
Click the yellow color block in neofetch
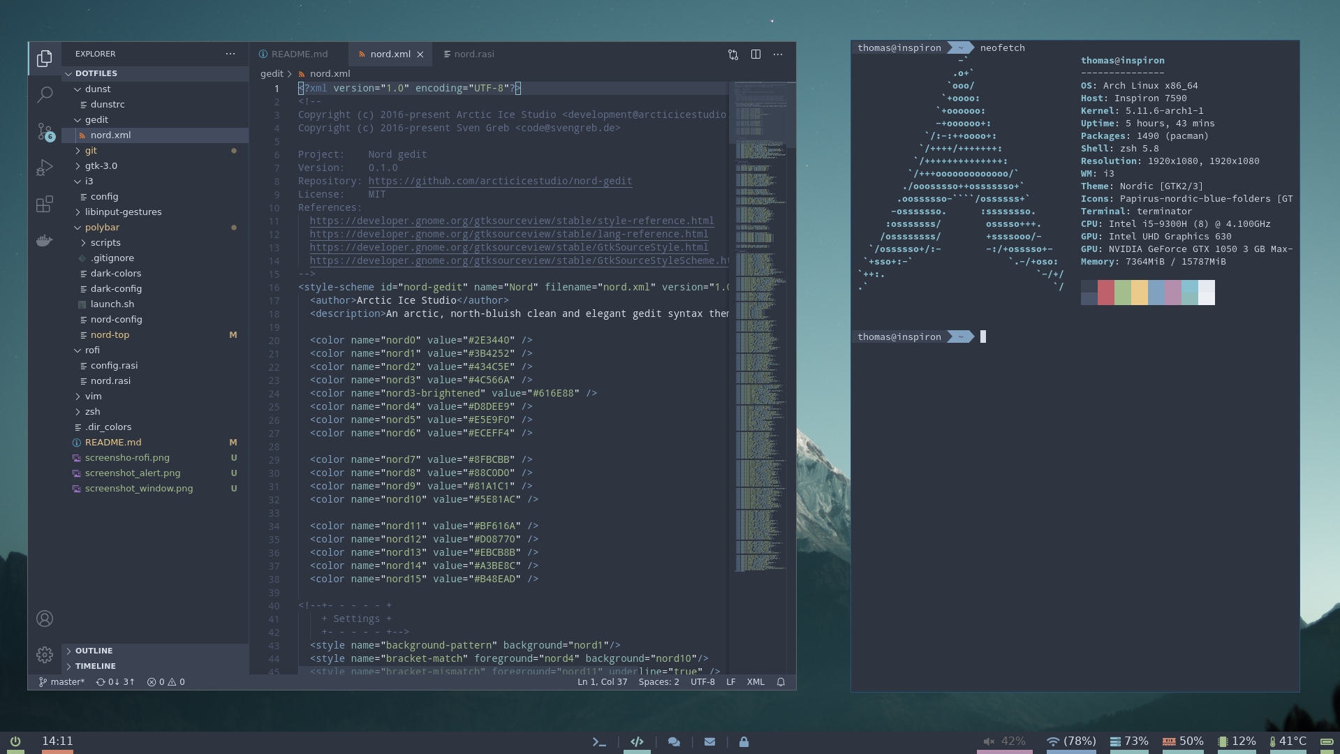[x=1140, y=293]
